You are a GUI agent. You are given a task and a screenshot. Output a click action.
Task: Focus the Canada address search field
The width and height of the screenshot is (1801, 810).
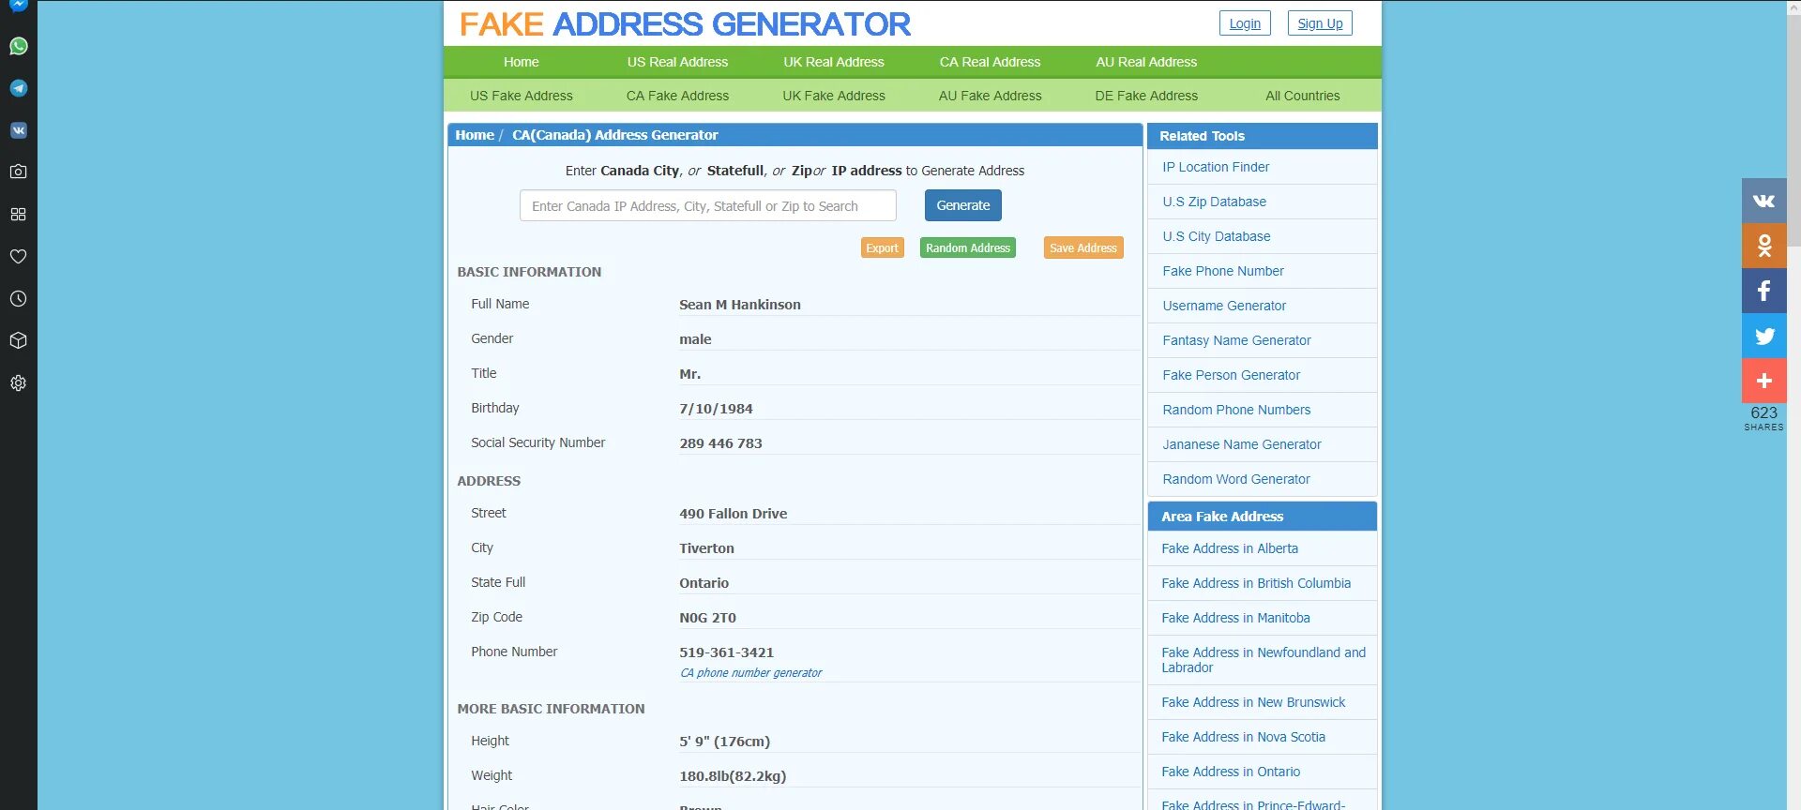tap(708, 205)
